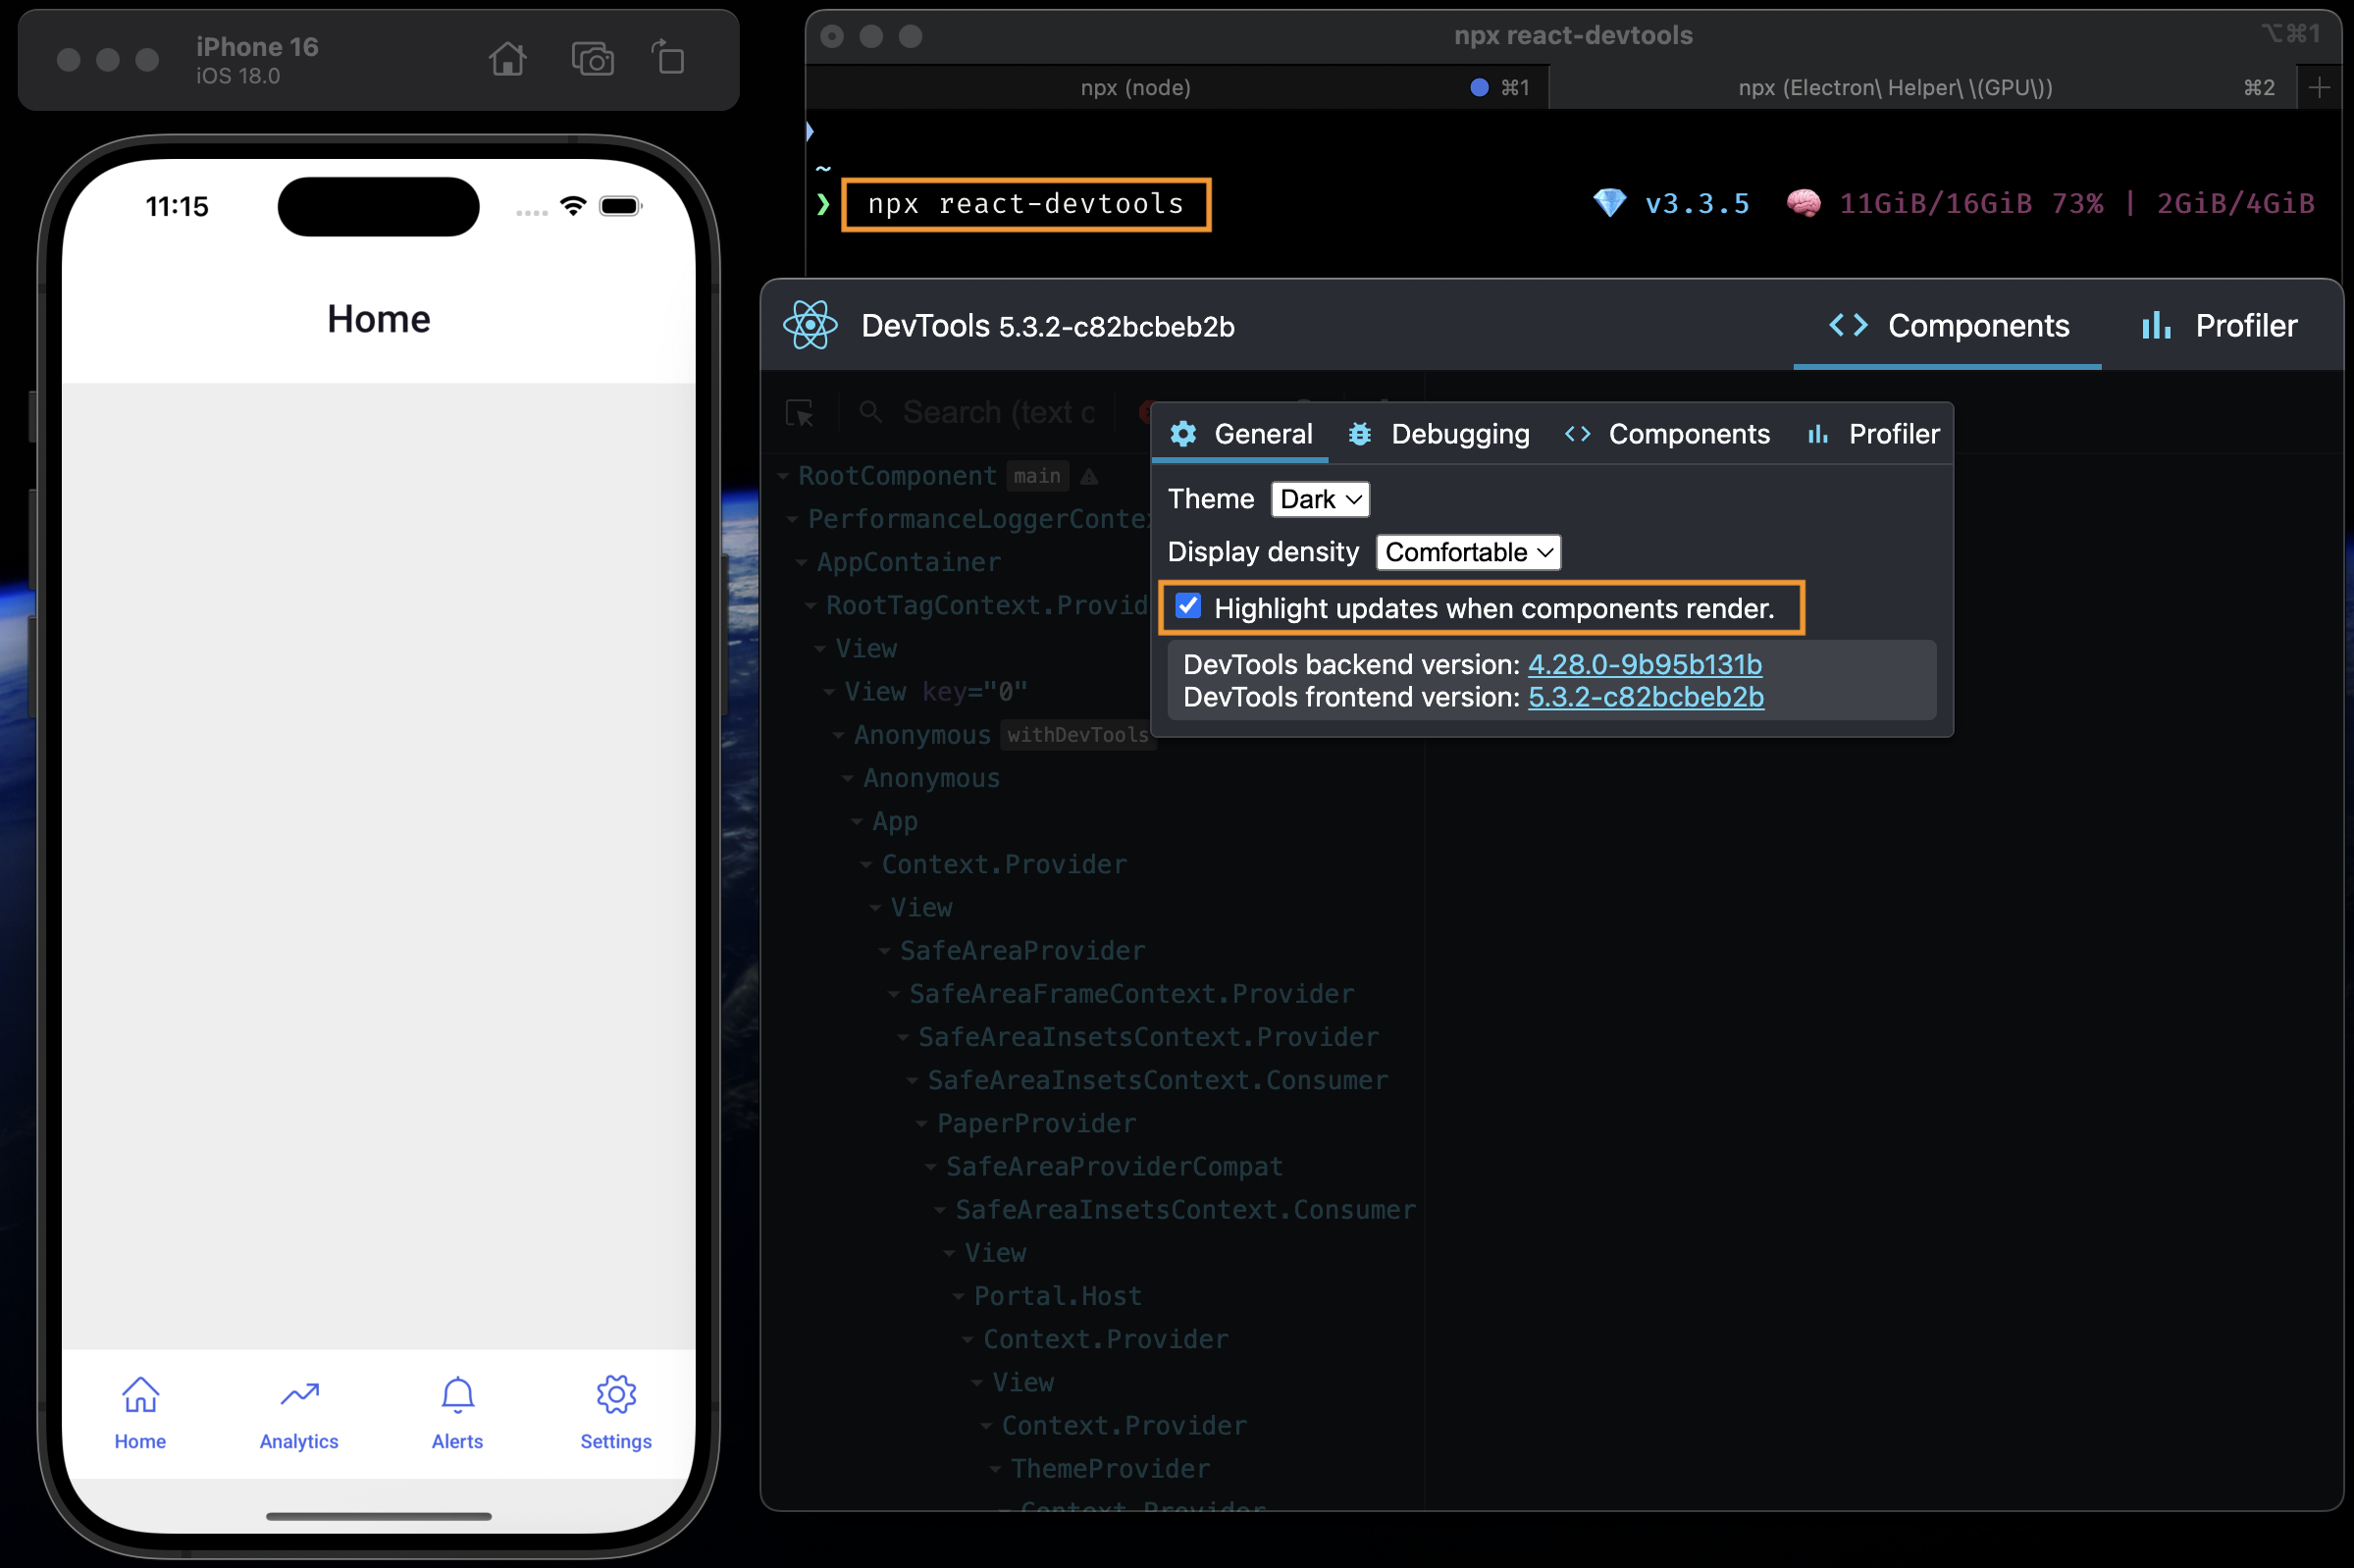Tap the Analytics tab icon in the app
This screenshot has height=1568, width=2354.
(x=299, y=1394)
